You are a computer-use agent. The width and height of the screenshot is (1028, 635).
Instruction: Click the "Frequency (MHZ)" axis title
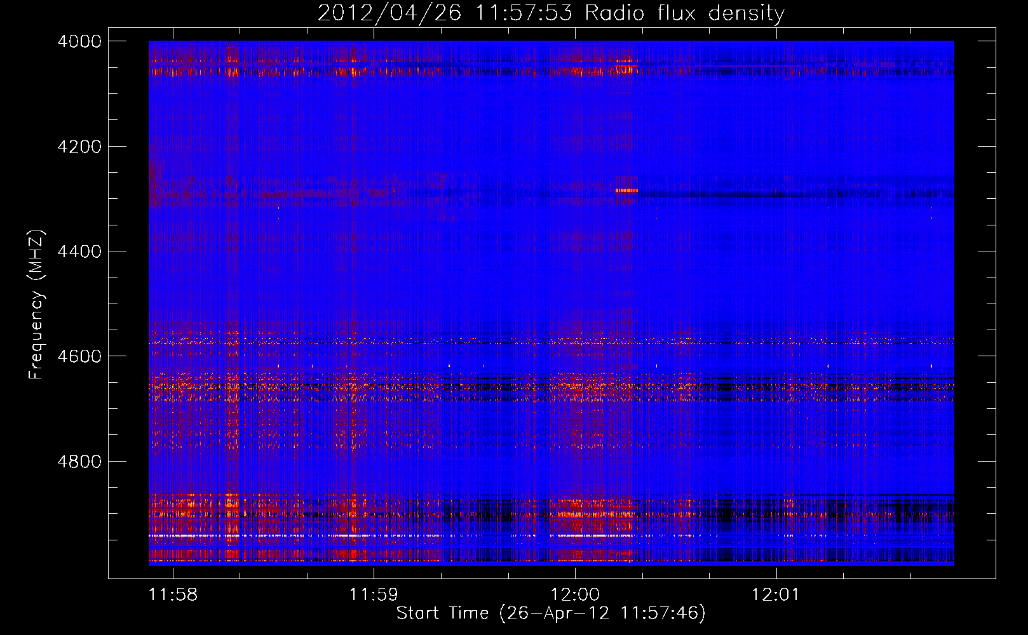coord(36,305)
